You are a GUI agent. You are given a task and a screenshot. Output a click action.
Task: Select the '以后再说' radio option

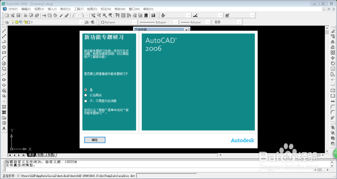86,95
